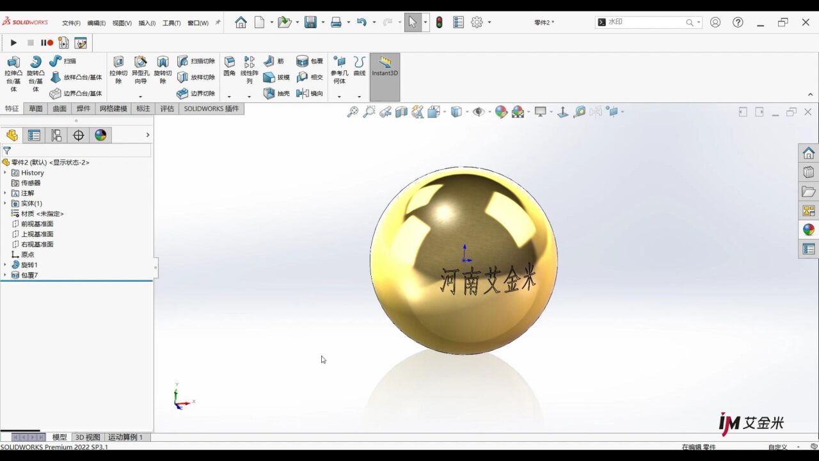Click the 自定义 units status bar entry
This screenshot has height=461, width=819.
pos(777,447)
